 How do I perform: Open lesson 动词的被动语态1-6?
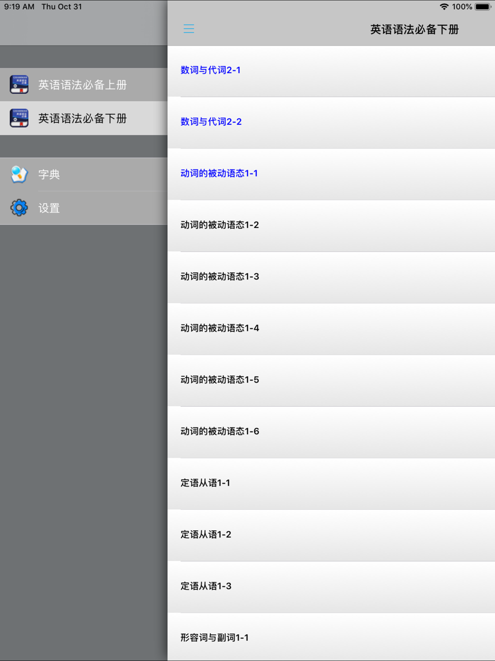point(331,432)
